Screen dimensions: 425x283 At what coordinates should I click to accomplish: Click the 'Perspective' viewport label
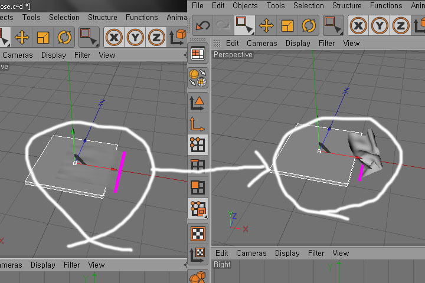point(233,55)
